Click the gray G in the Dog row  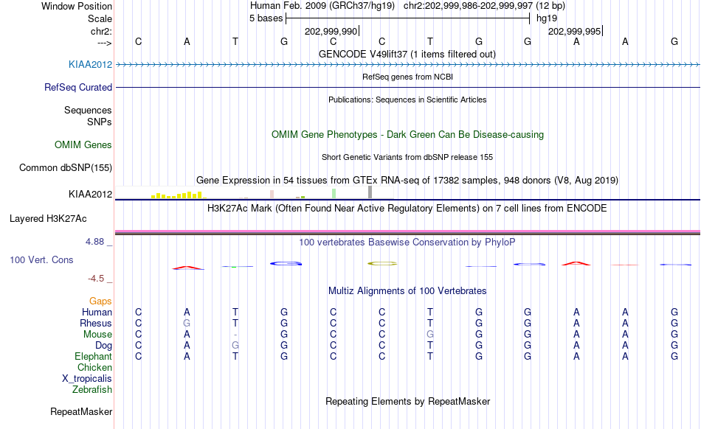[x=235, y=346]
